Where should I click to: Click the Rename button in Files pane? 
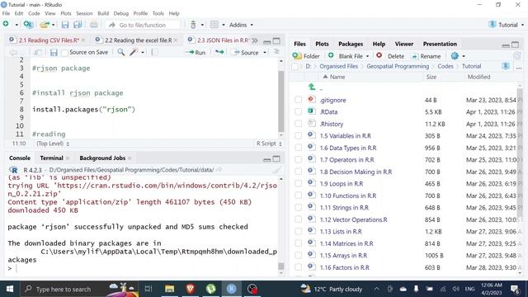(427, 56)
